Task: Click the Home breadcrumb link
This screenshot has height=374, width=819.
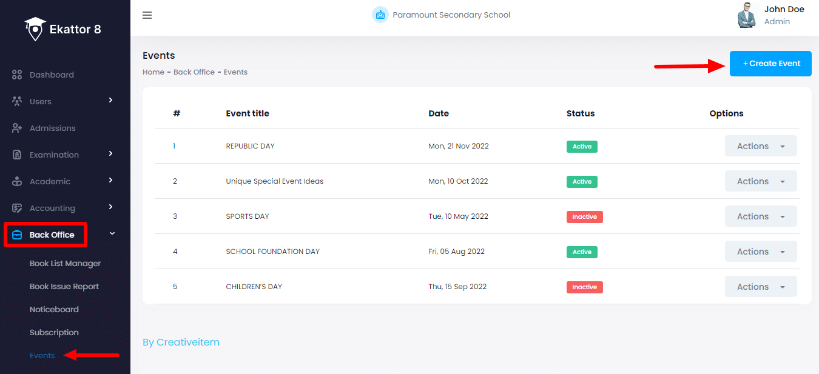Action: click(x=153, y=72)
